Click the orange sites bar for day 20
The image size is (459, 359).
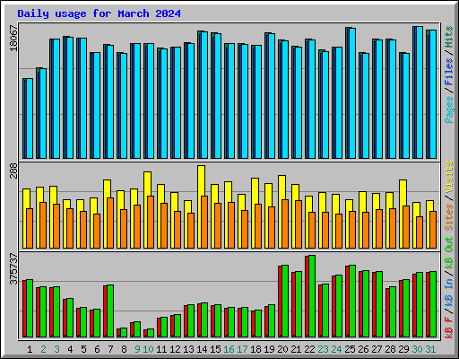pyautogui.click(x=285, y=223)
